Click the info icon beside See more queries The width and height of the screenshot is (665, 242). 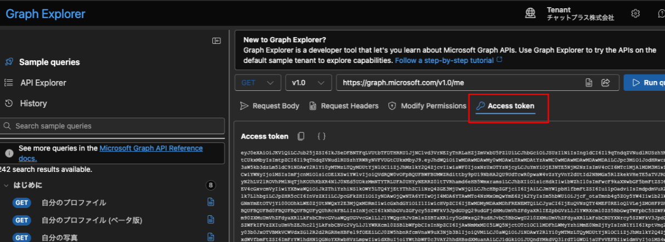coord(9,153)
